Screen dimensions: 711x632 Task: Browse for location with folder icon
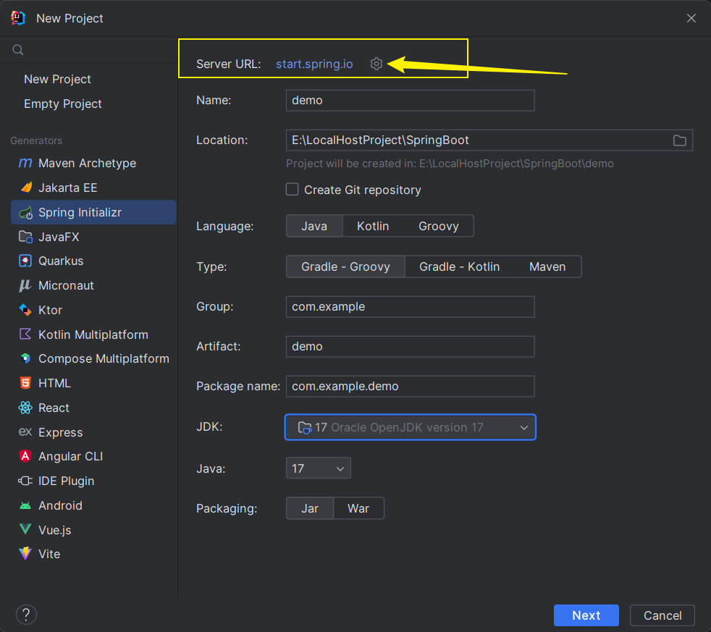click(679, 140)
